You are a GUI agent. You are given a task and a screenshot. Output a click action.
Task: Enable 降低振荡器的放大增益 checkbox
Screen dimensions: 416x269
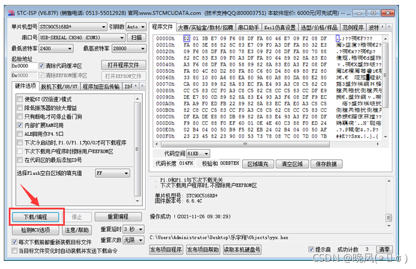coord(20,108)
